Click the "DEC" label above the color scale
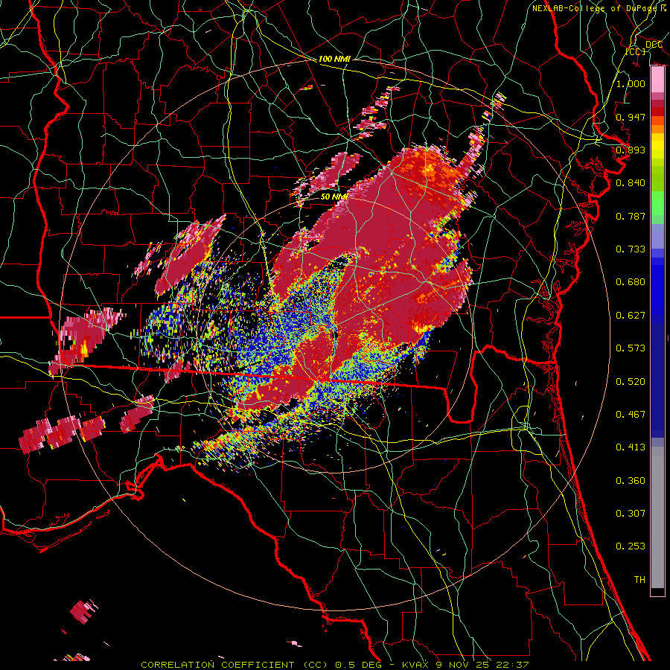Viewport: 670px width, 670px height. (x=654, y=45)
